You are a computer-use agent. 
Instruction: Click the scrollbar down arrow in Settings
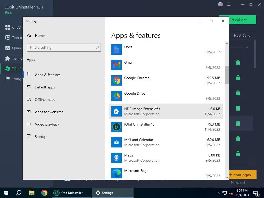point(227,177)
